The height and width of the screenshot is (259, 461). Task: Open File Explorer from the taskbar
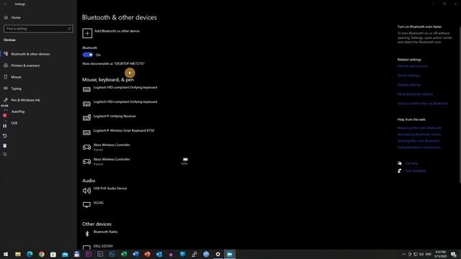(17, 254)
